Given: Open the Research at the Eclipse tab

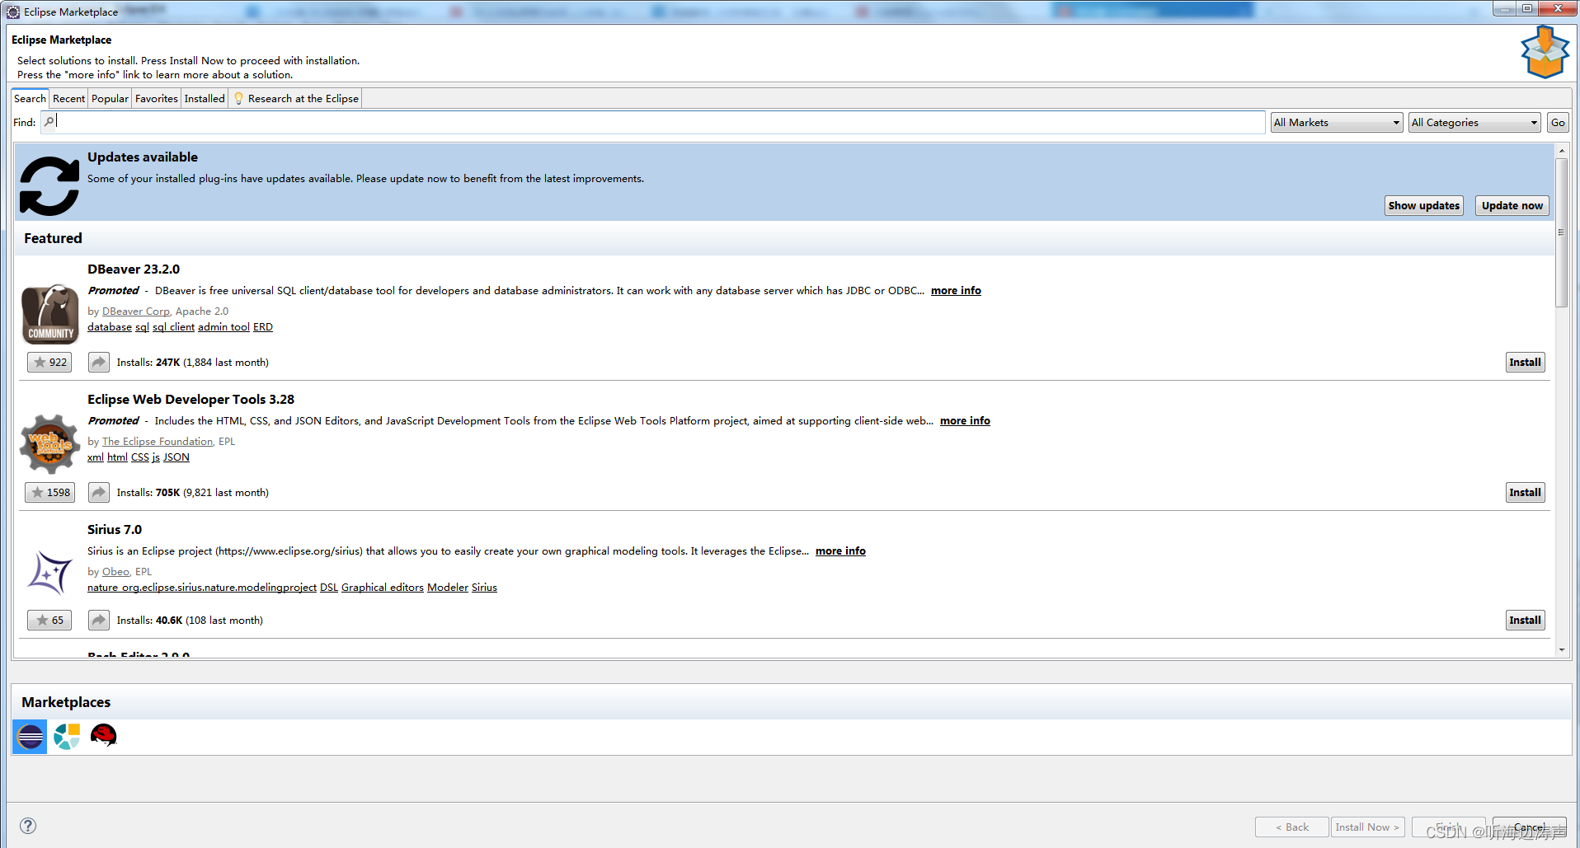Looking at the screenshot, I should click(x=296, y=98).
